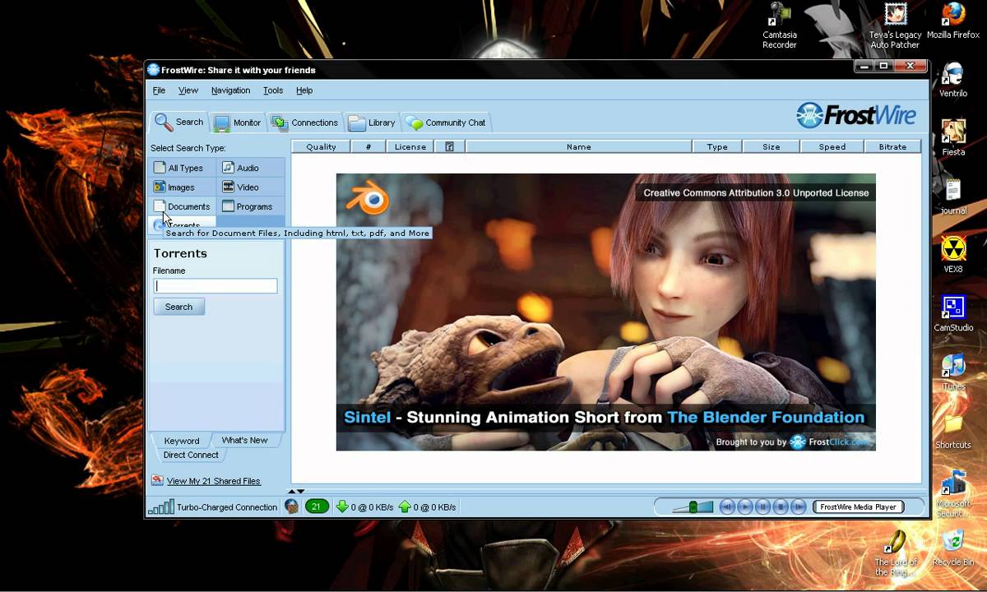Click the FrostWire logo at top right
The image size is (987, 592).
click(x=856, y=115)
